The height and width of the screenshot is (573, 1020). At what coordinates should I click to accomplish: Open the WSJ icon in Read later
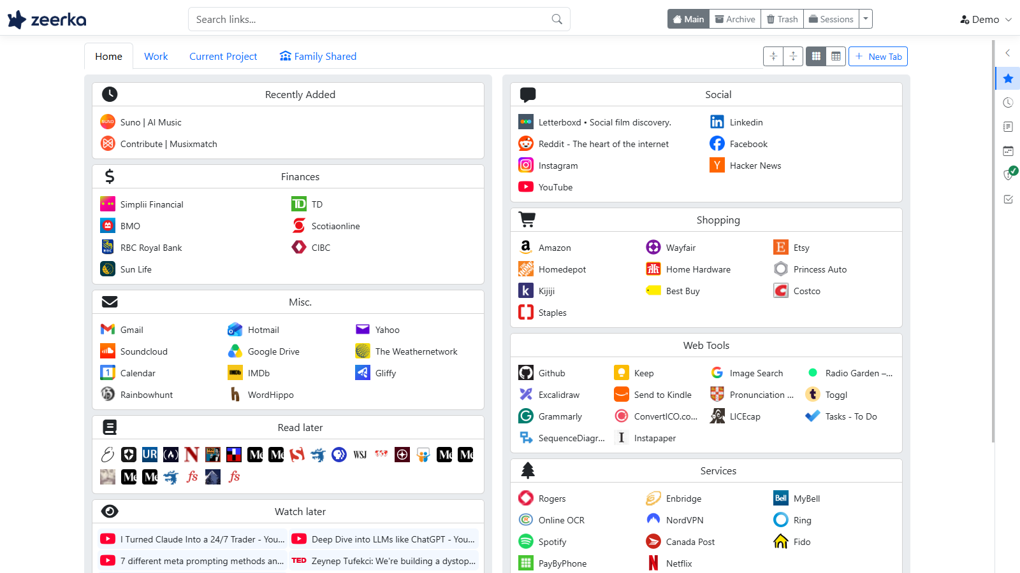click(x=360, y=455)
